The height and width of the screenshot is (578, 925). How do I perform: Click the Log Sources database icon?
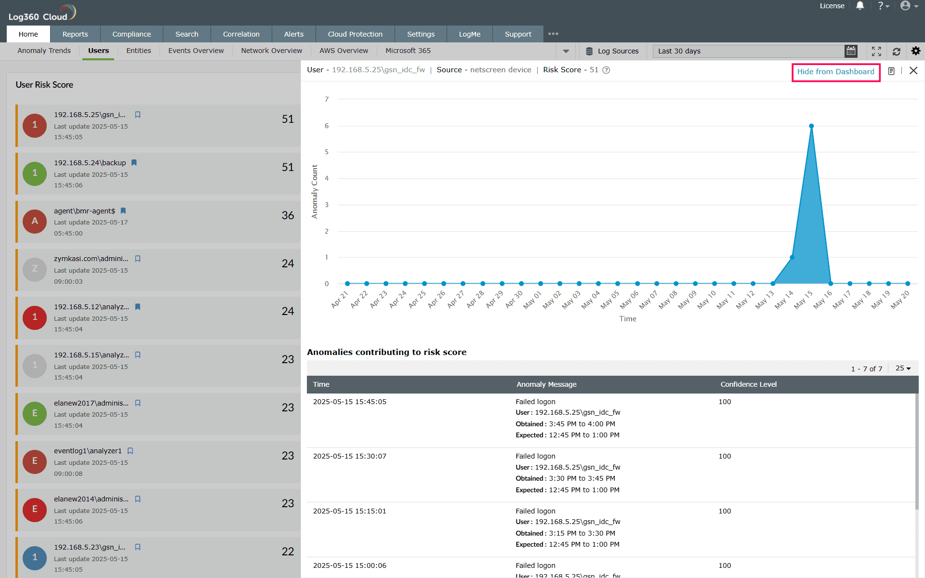tap(589, 51)
